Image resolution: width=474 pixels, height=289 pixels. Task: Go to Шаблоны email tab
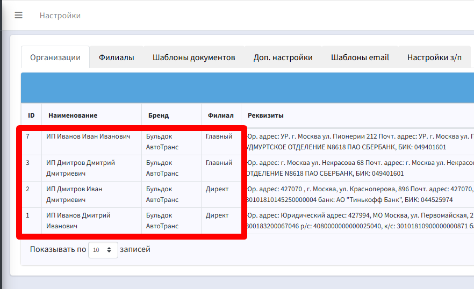[x=360, y=57]
